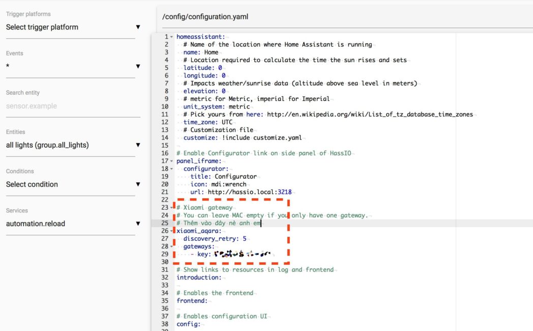
Task: Click 'discovery_retry: 5' line
Action: coord(215,239)
